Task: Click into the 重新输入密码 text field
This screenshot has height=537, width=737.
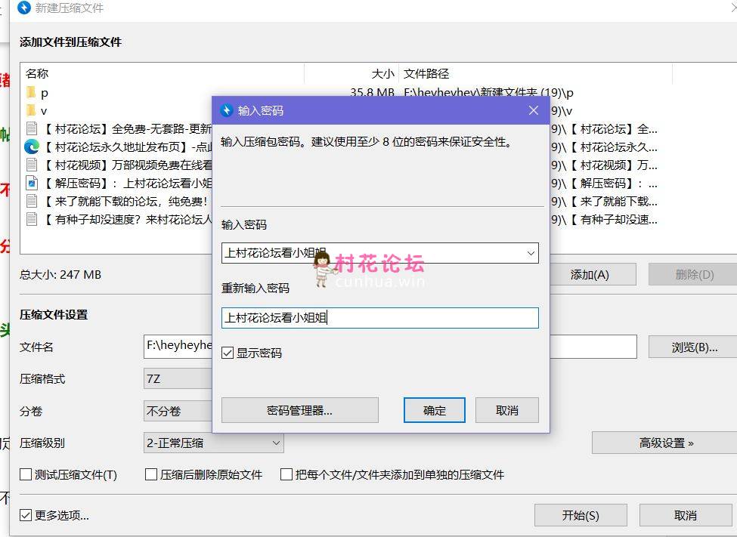Action: pos(379,318)
